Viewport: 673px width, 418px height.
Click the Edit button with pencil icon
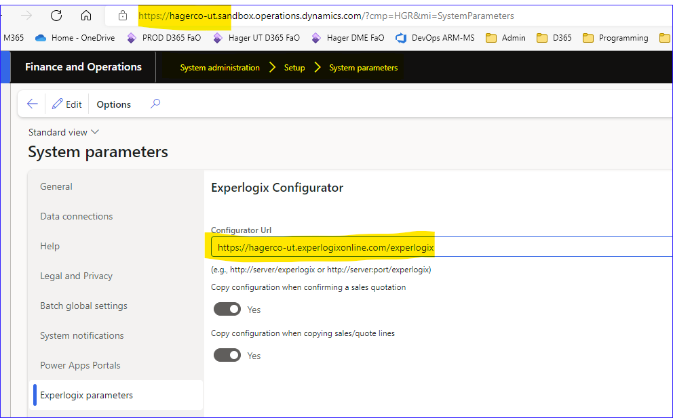(x=67, y=104)
